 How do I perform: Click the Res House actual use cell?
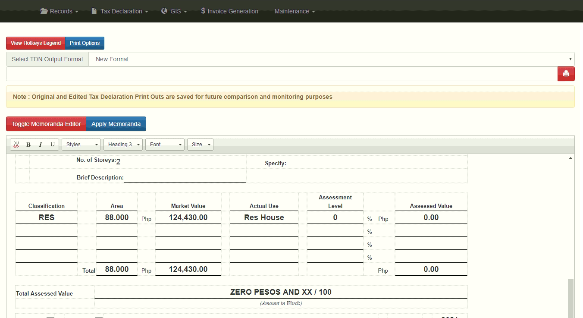264,217
